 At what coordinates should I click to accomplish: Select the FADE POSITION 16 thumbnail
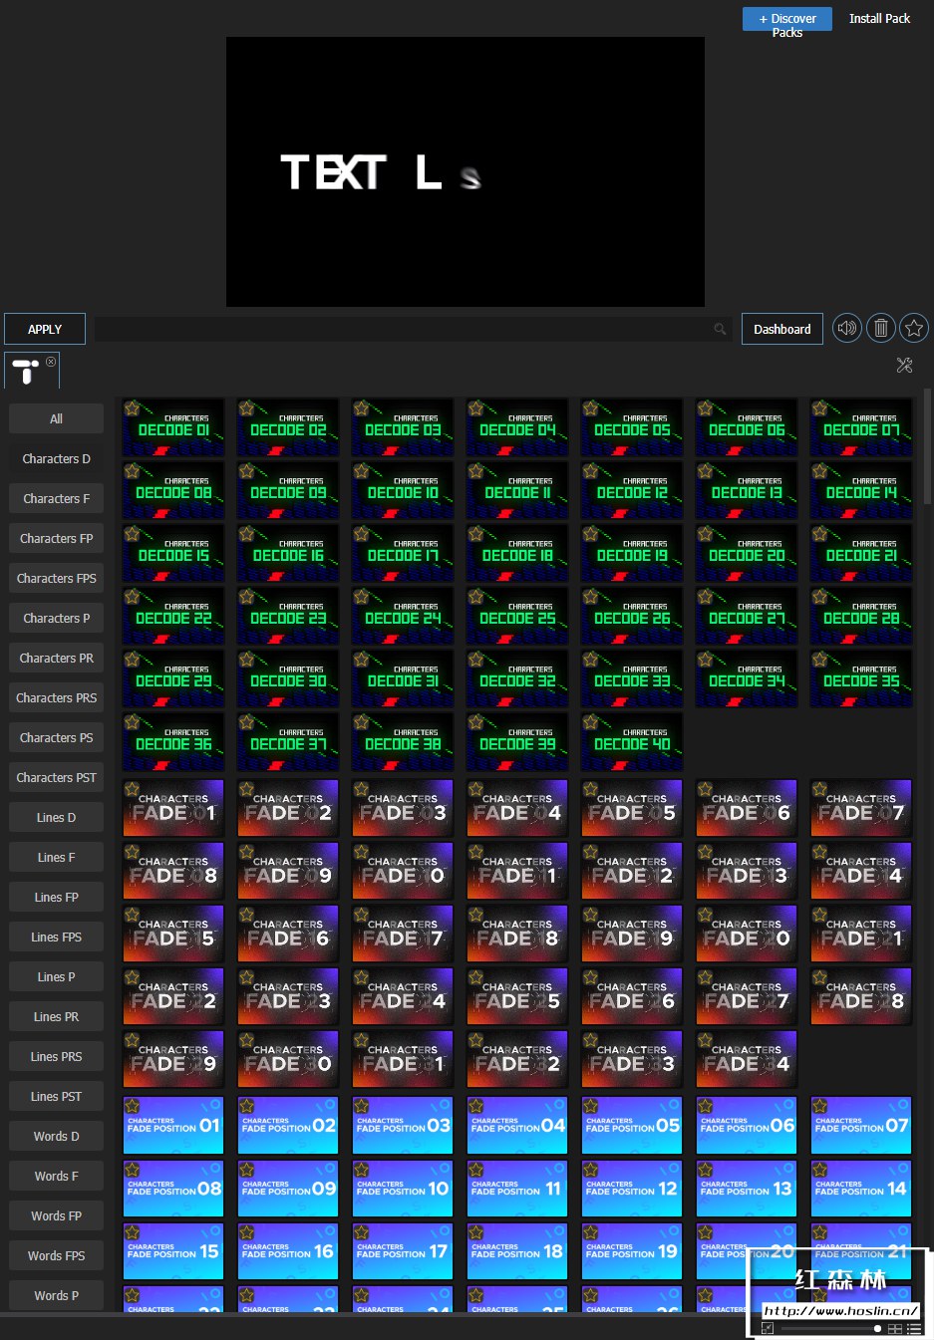[x=288, y=1250]
